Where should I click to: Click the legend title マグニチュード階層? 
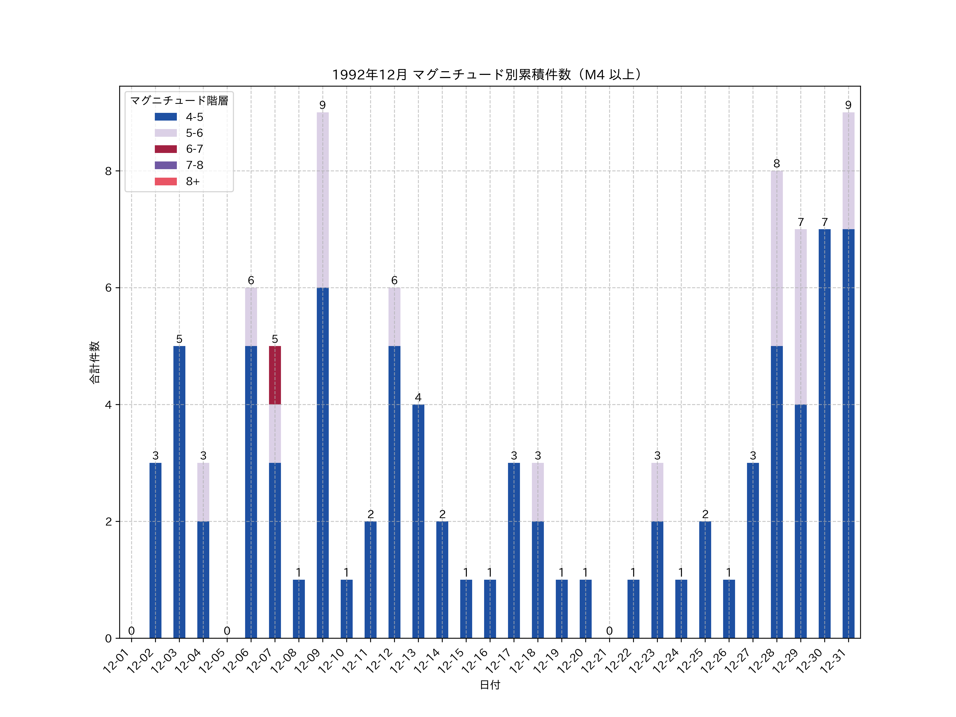tap(179, 101)
